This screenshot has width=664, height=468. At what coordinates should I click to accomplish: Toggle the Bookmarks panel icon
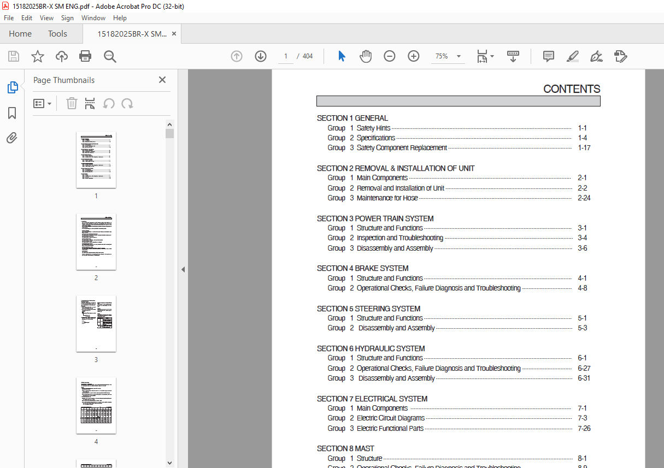(x=12, y=112)
